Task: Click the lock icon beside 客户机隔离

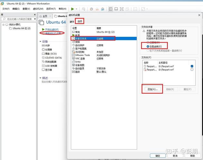Action: click(73, 49)
